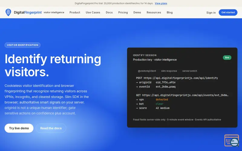
Task: Click the Pro trial announcement text
Action: point(114,3)
